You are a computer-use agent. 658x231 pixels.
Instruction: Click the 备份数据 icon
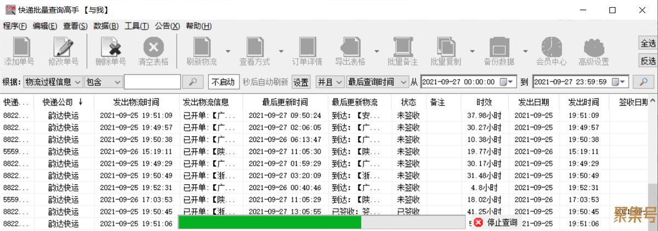click(x=500, y=47)
